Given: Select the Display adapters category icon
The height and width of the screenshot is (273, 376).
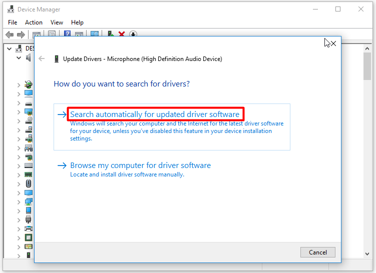Looking at the screenshot, I should click(29, 112).
